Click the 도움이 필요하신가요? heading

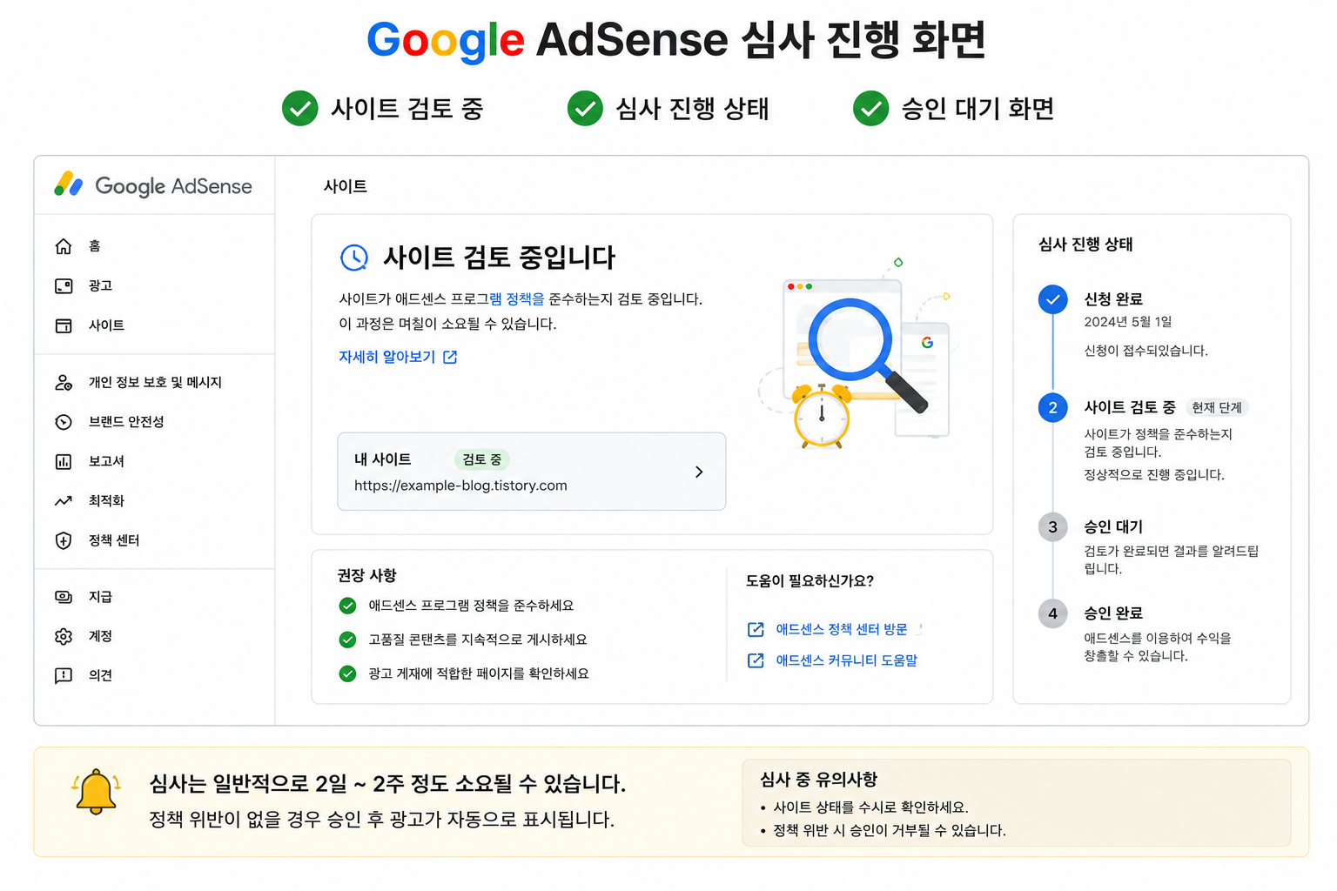[x=810, y=581]
